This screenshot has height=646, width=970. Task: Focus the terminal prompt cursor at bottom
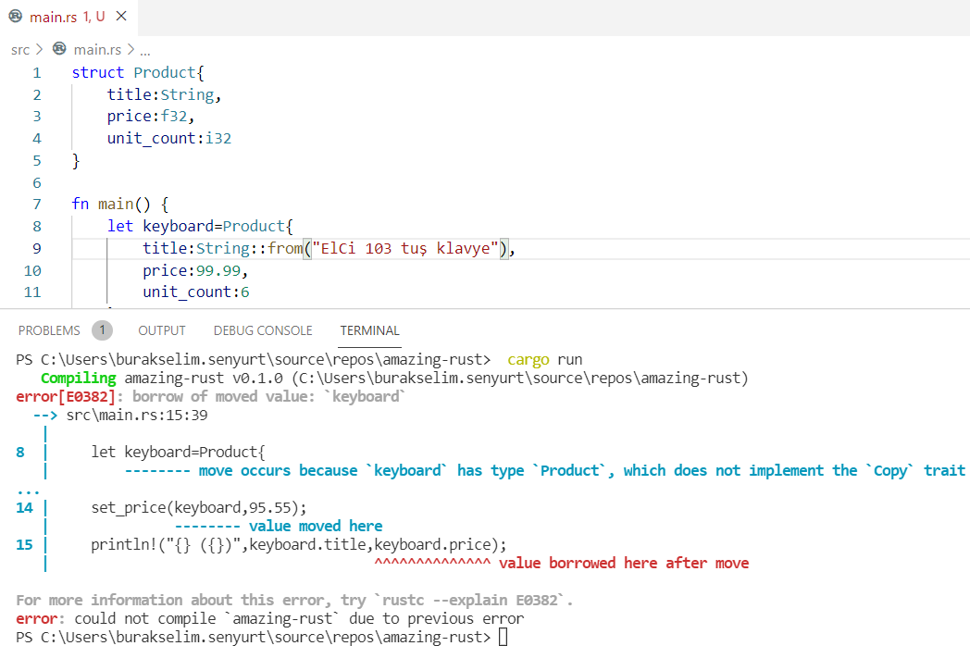tap(503, 637)
